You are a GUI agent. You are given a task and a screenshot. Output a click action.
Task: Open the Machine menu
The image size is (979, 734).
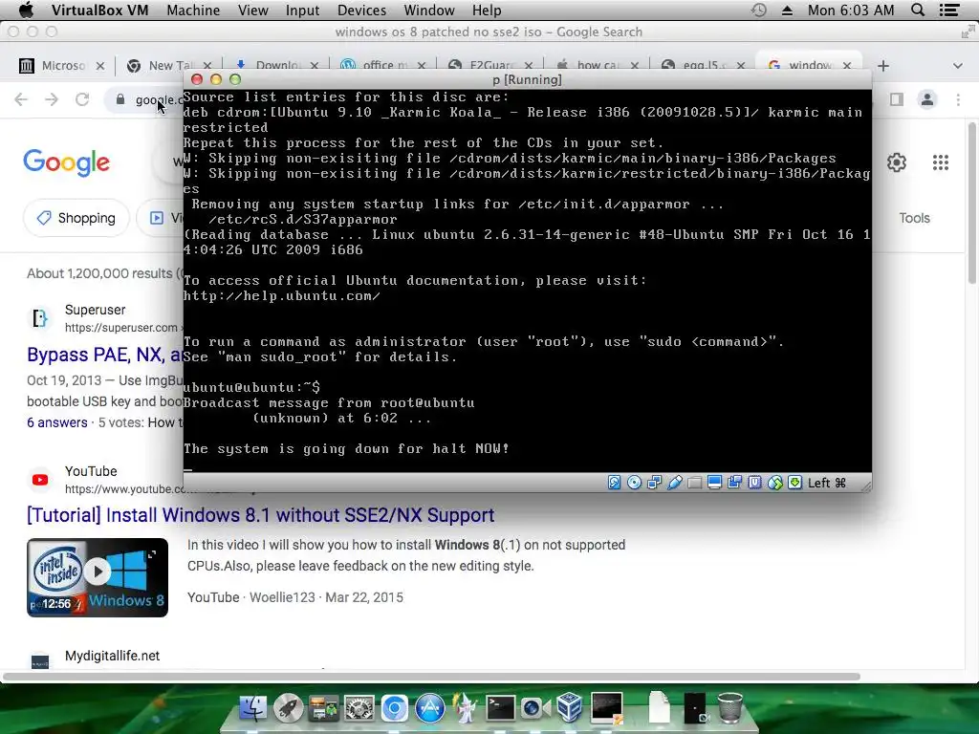[x=193, y=10]
